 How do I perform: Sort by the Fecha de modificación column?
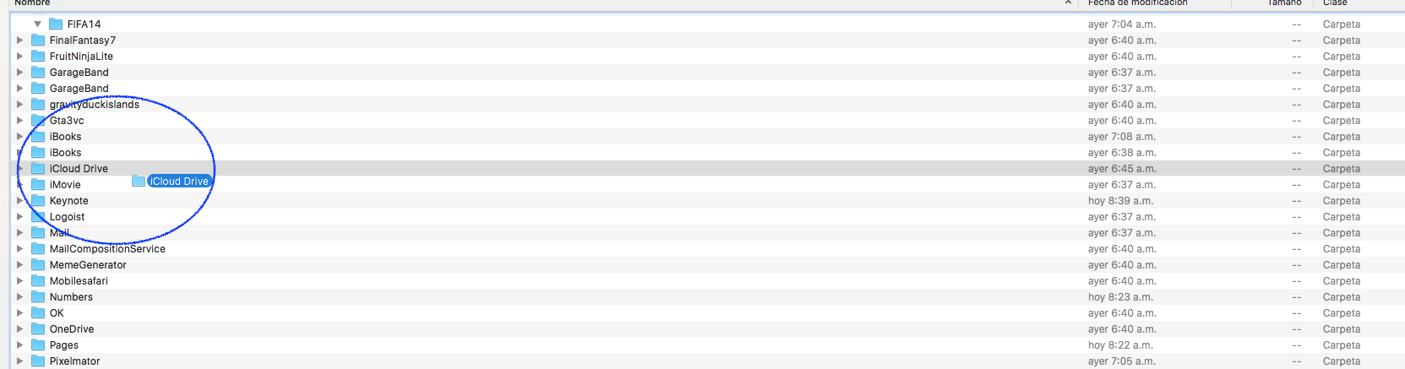1137,3
